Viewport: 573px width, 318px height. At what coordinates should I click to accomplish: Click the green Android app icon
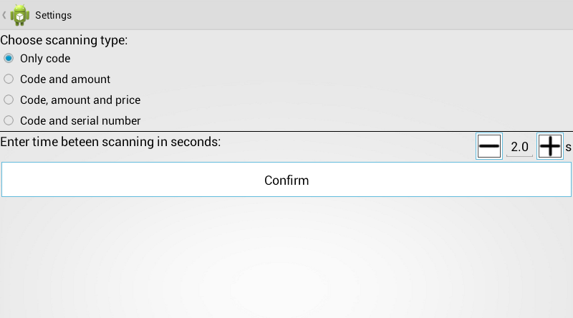point(20,14)
